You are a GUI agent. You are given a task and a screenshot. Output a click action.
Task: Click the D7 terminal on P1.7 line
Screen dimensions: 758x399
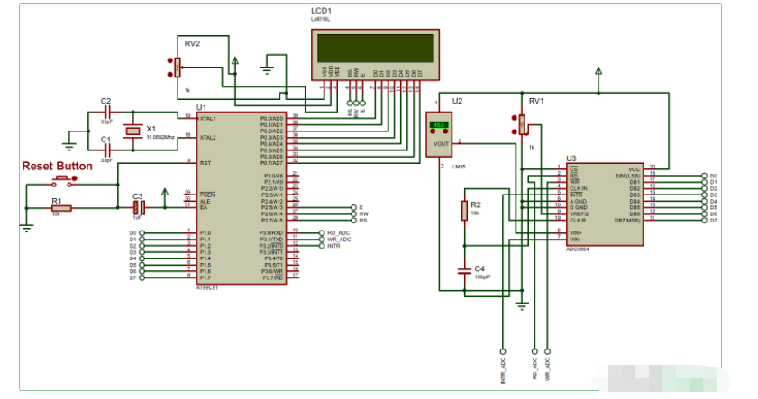[x=142, y=277]
